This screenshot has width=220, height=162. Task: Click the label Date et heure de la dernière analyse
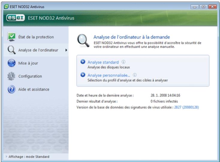pos(105,95)
